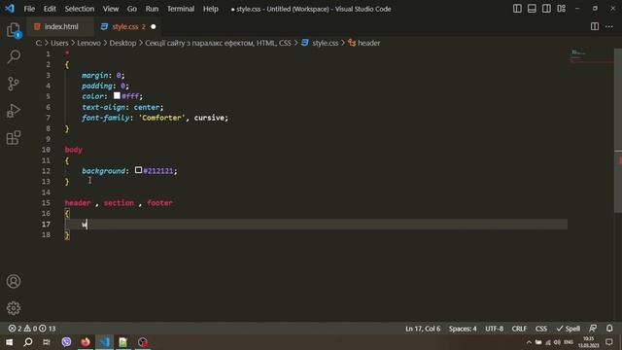Screen dimensions: 622x350
Task: Open the Go menu
Action: point(132,9)
